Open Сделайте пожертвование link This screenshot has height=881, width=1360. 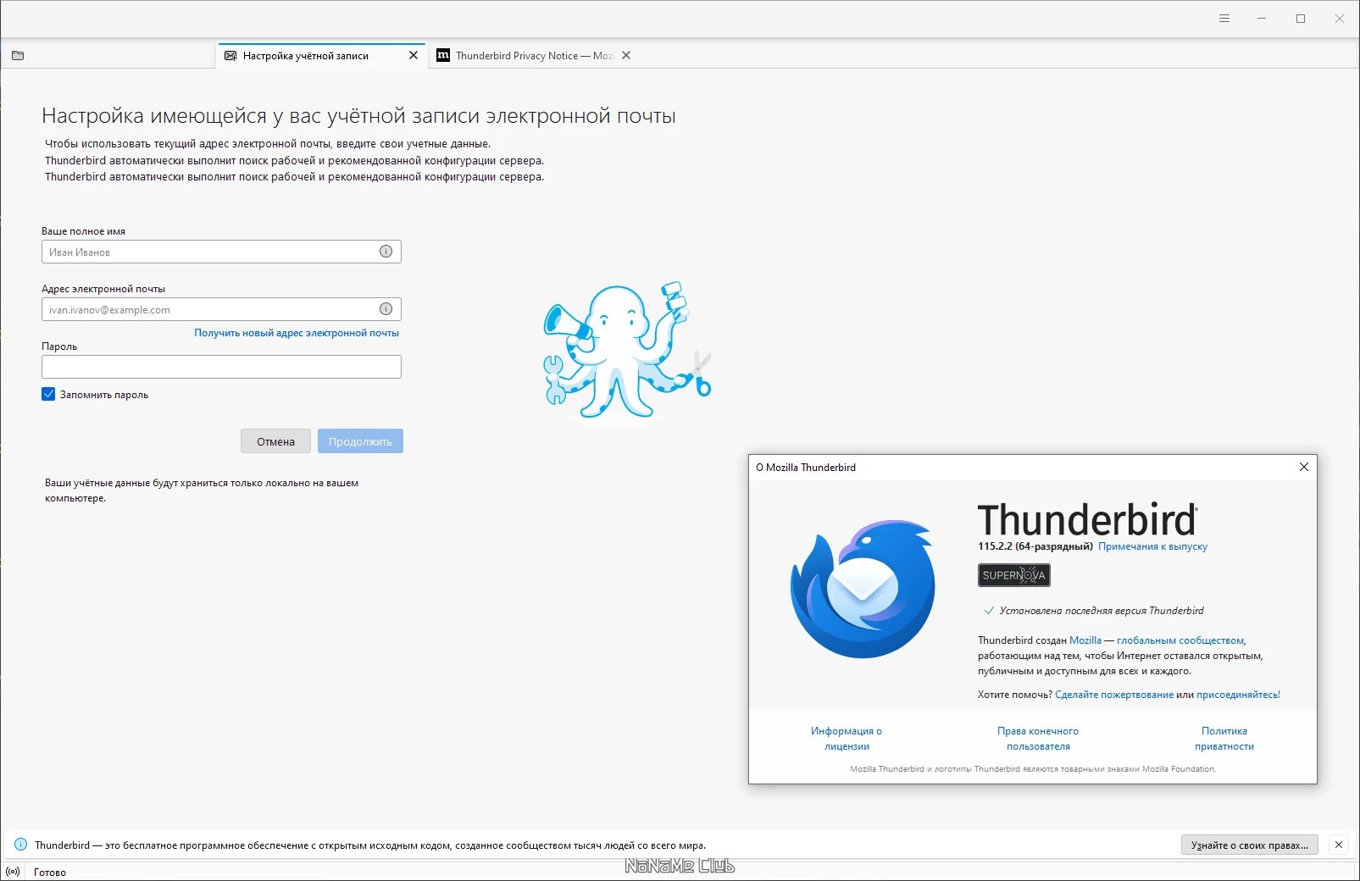[1114, 695]
